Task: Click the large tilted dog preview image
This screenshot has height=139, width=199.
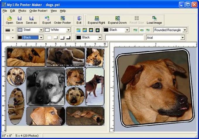Action: [x=155, y=88]
